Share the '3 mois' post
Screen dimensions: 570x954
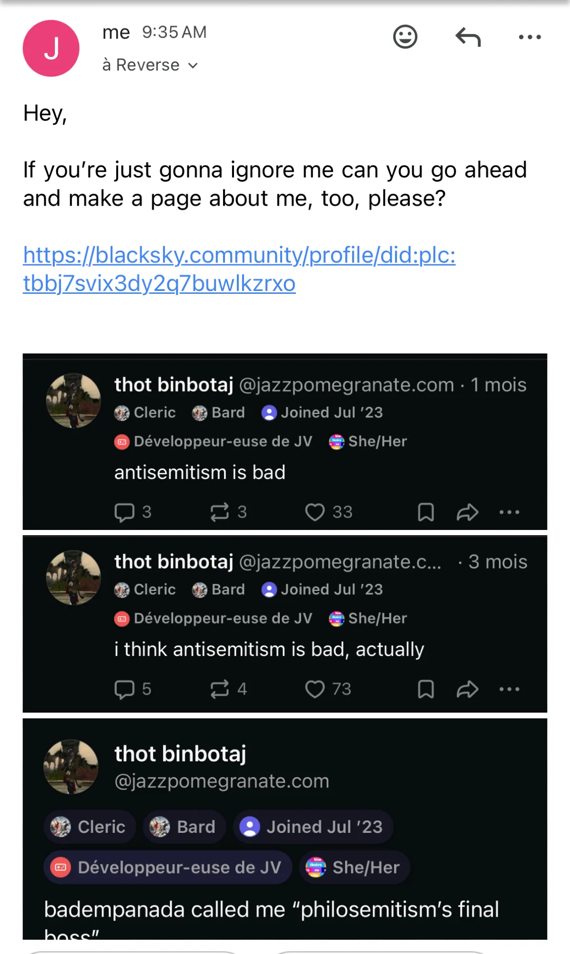click(x=467, y=689)
